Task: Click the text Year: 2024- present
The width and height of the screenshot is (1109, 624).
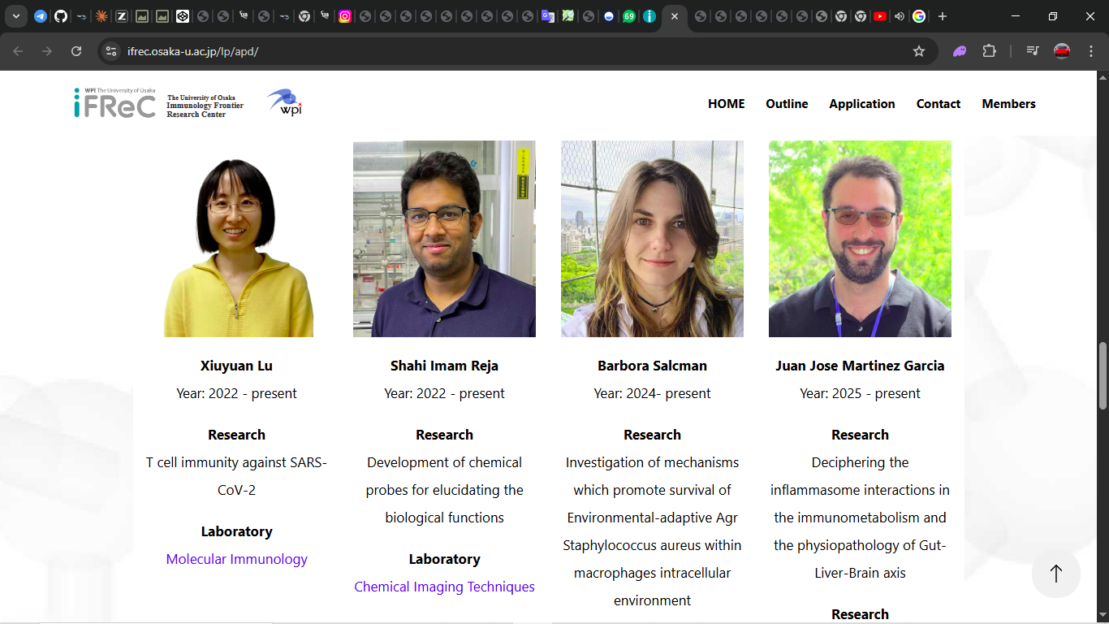Action: pos(652,393)
